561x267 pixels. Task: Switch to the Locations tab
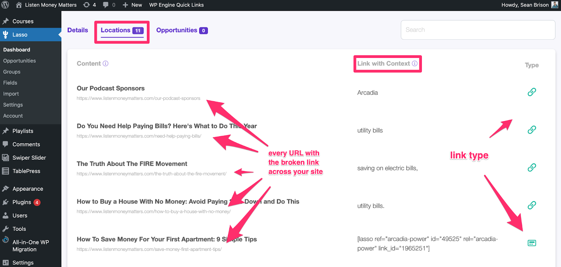(x=122, y=30)
